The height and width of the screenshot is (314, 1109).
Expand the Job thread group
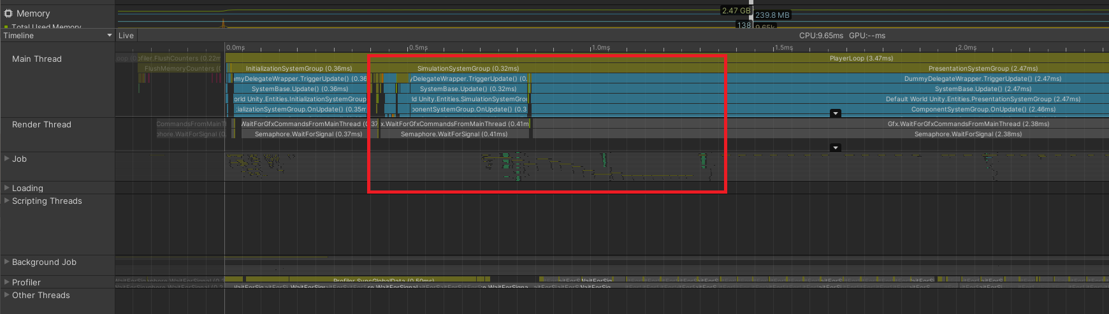click(6, 159)
